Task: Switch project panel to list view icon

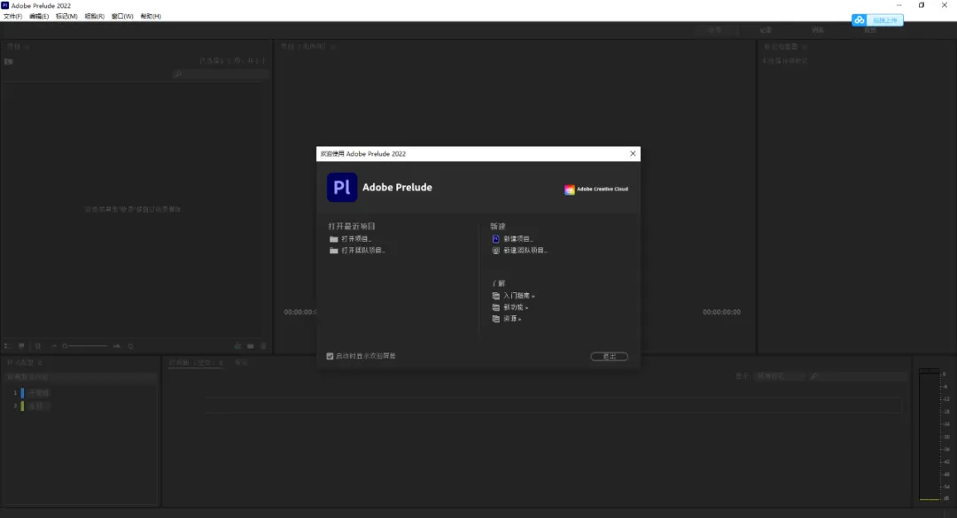Action: [7, 346]
